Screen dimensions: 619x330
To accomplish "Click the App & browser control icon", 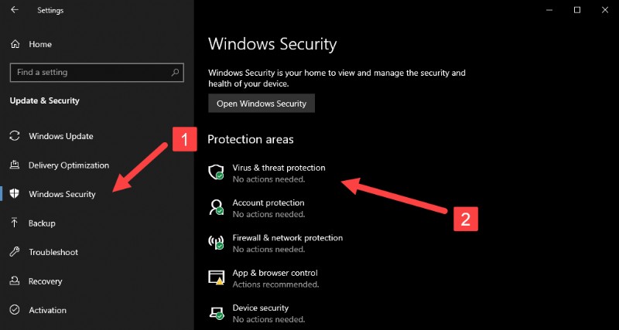I will tap(217, 277).
